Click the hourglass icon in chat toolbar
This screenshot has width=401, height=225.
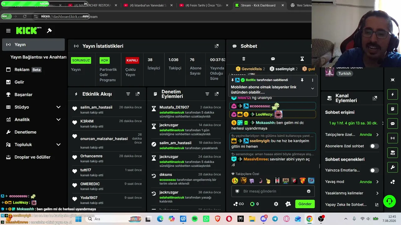point(302,59)
